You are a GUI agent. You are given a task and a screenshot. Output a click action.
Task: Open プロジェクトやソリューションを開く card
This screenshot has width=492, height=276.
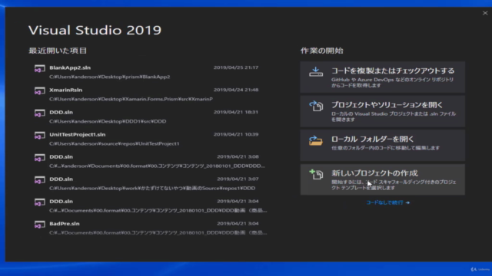[383, 111]
